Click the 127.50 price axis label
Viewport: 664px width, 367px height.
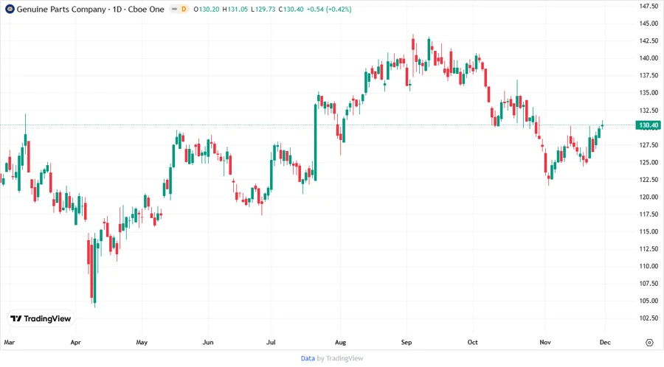point(649,145)
